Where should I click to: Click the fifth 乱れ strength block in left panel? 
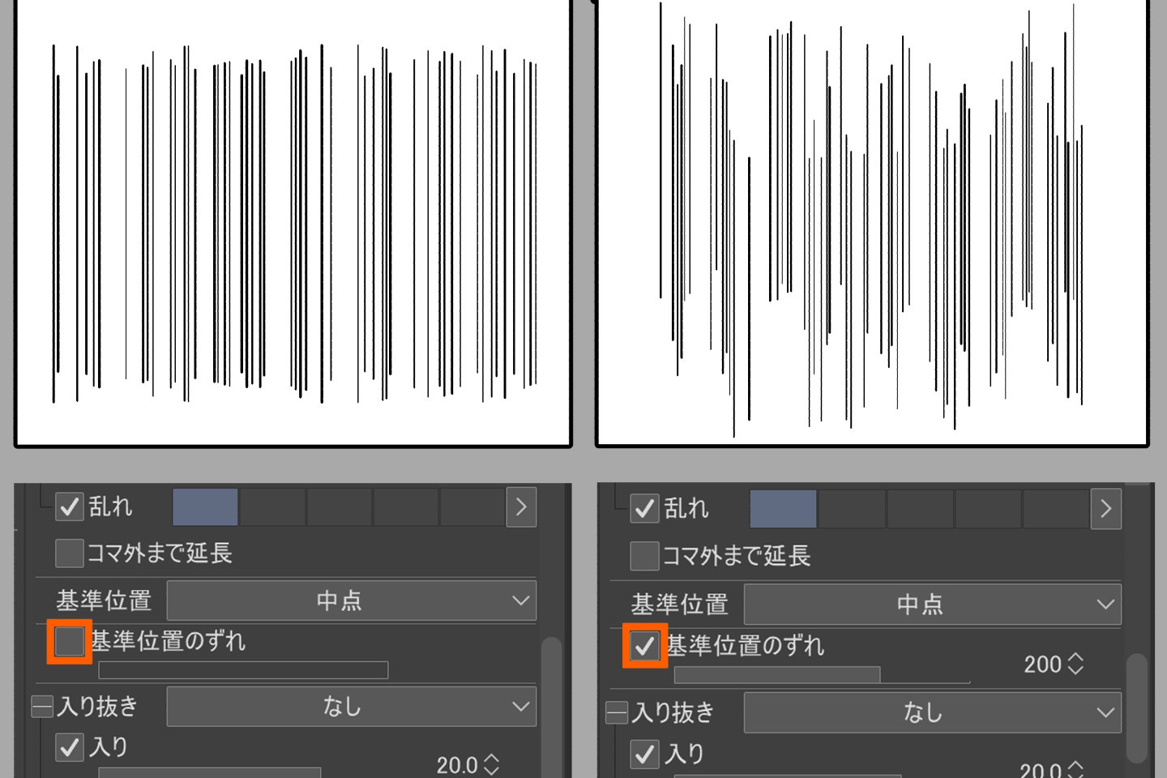pos(472,507)
